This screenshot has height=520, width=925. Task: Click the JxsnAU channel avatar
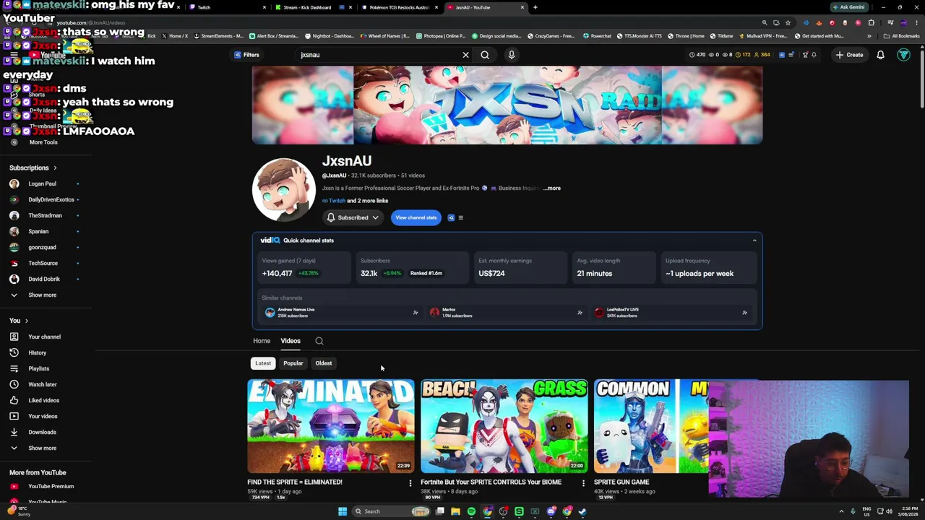click(283, 189)
